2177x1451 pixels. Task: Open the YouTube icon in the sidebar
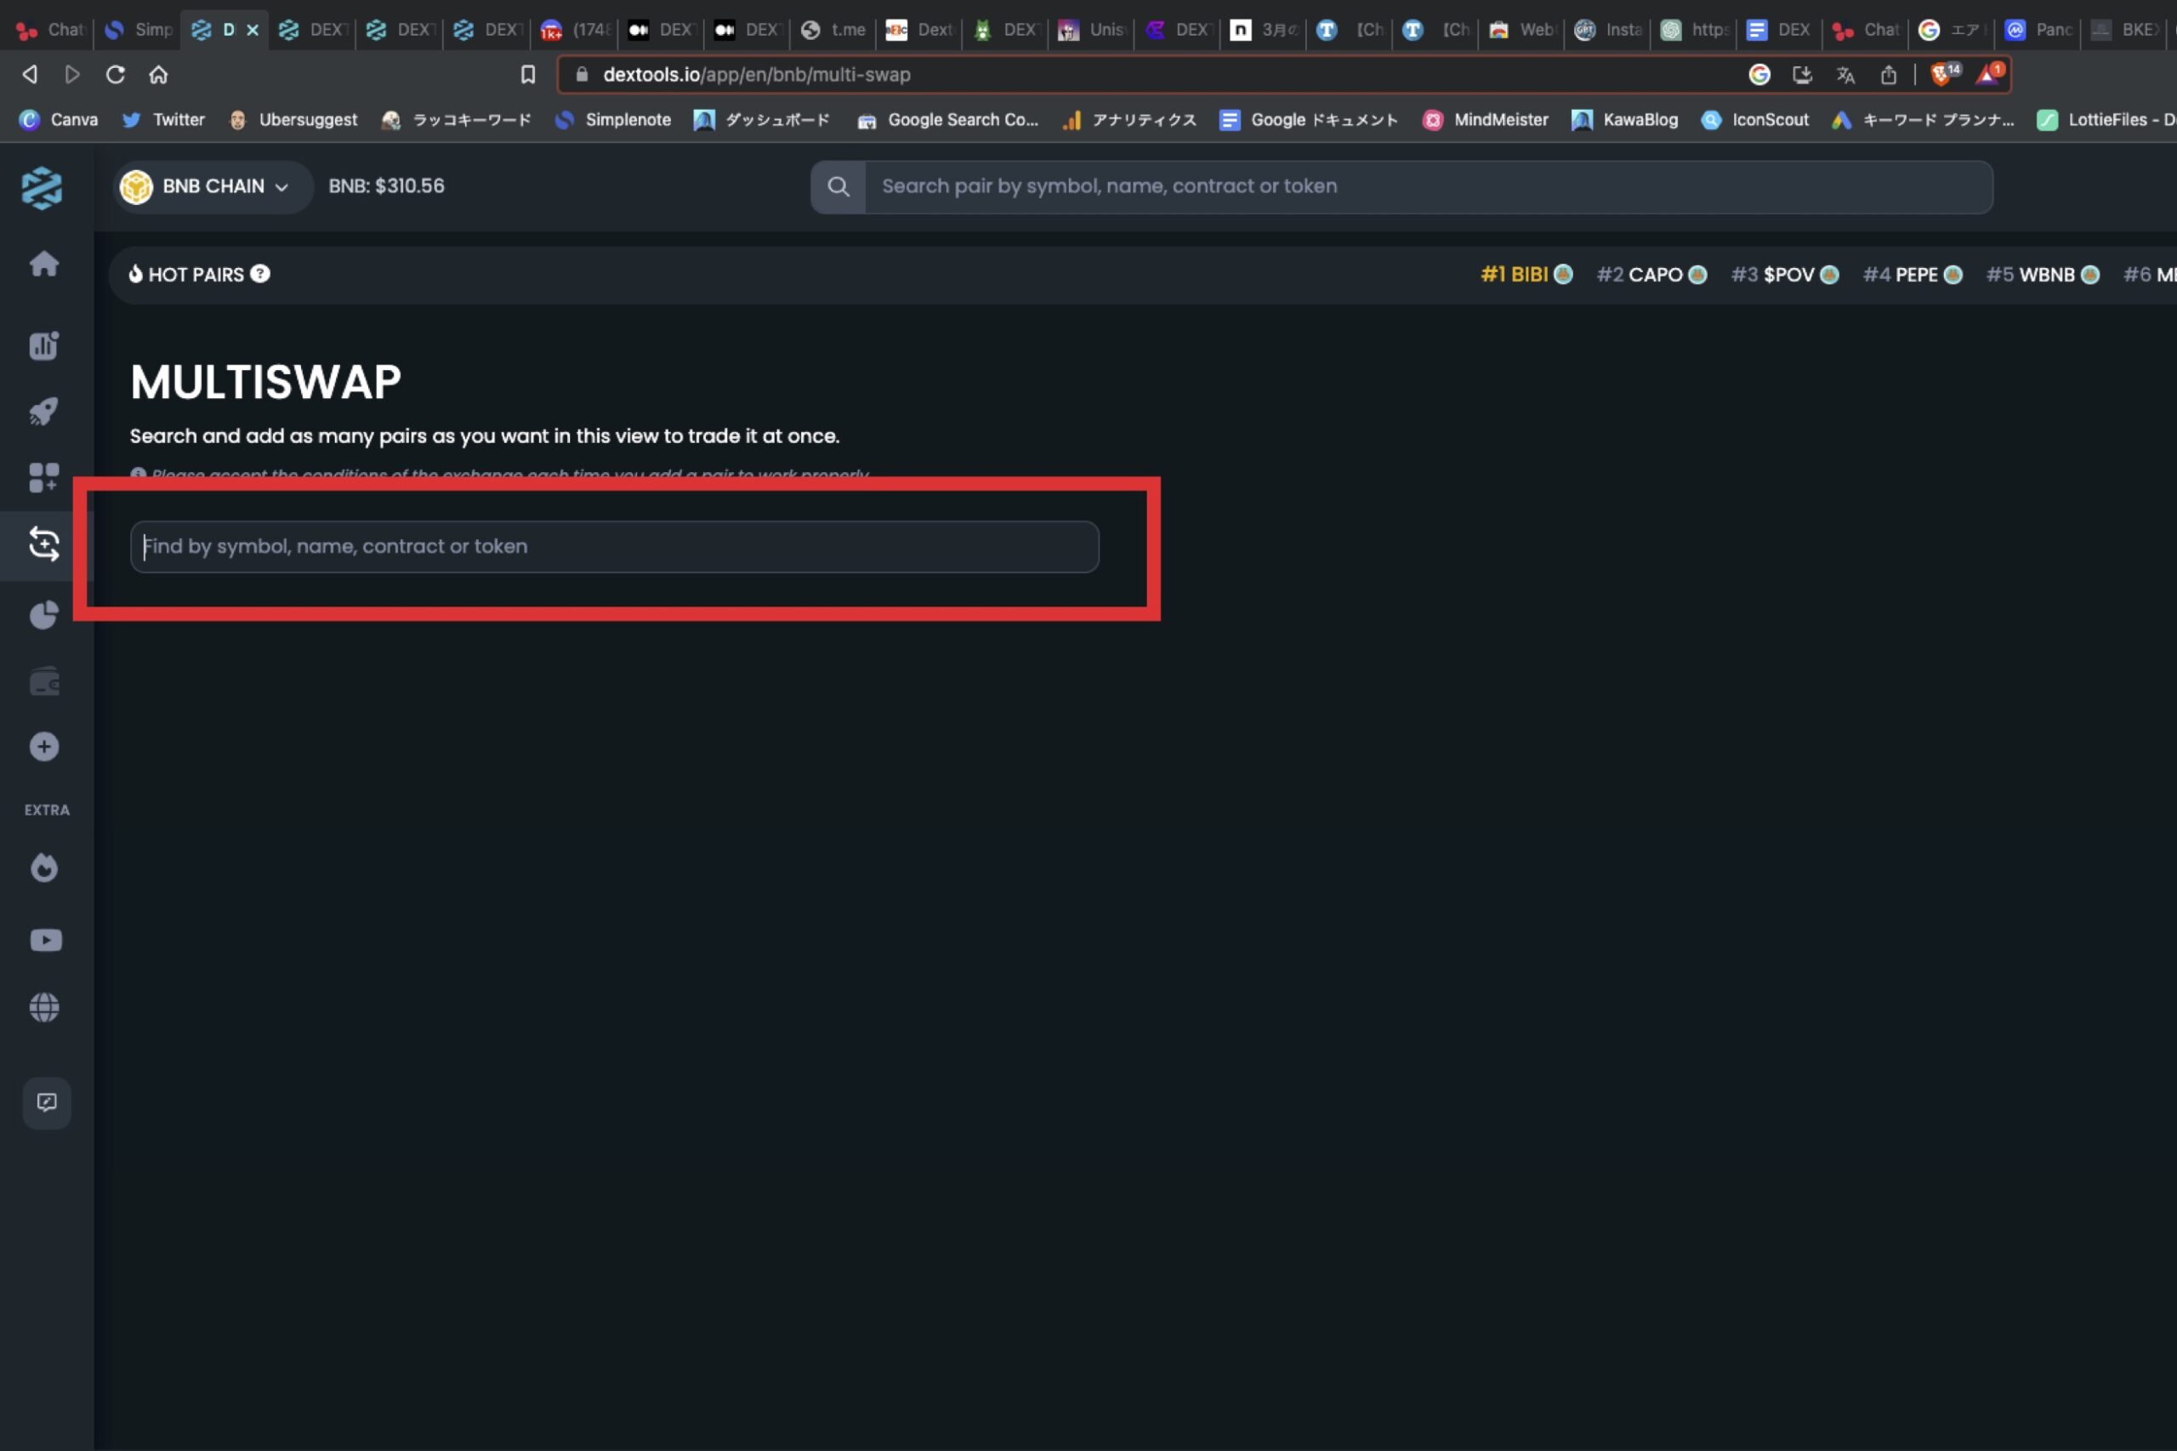43,940
